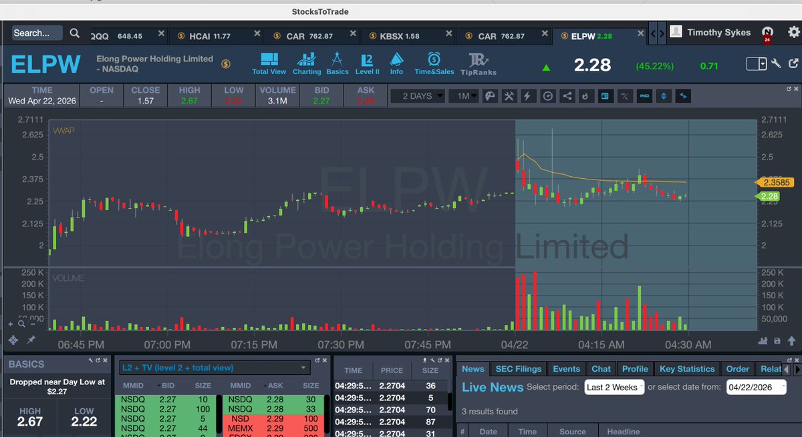Sort Level II by BID column
The height and width of the screenshot is (437, 802).
coord(169,387)
